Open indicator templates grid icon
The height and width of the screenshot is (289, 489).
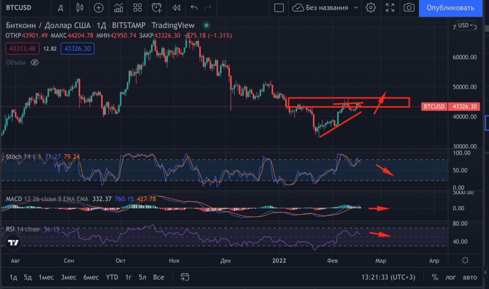(138, 8)
